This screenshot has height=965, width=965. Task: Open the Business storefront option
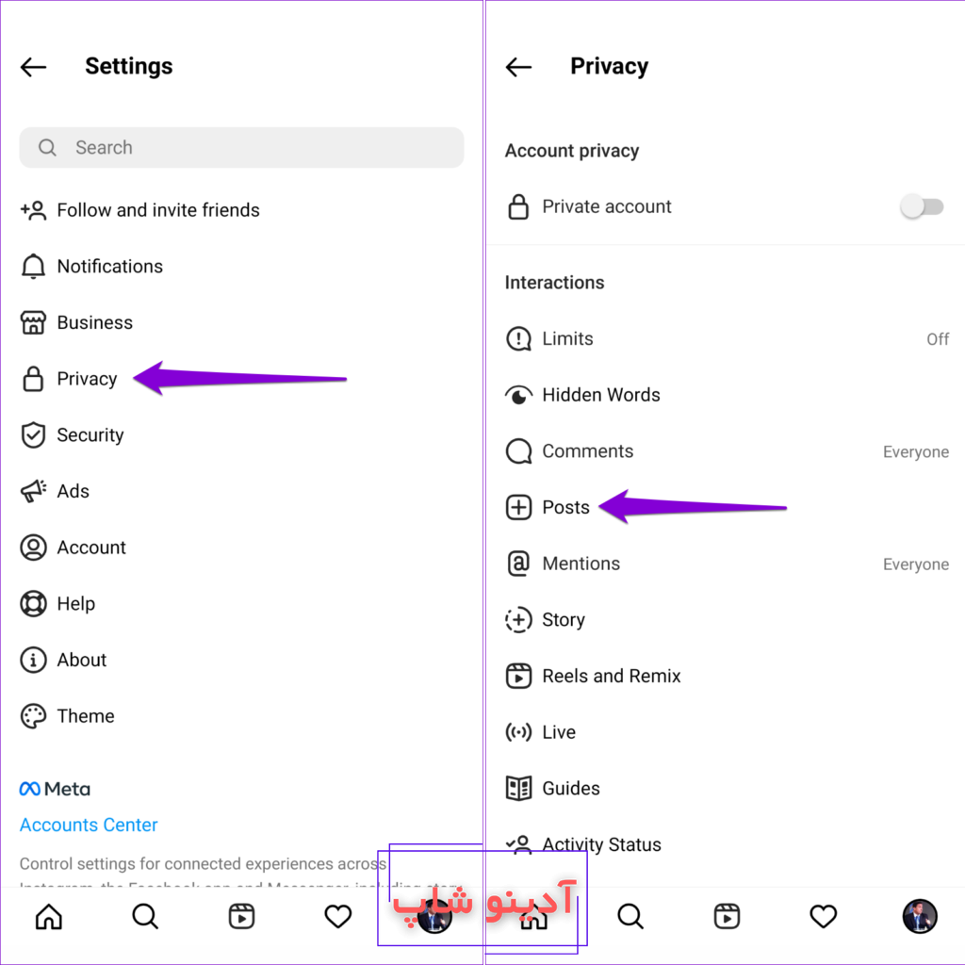[x=241, y=322]
